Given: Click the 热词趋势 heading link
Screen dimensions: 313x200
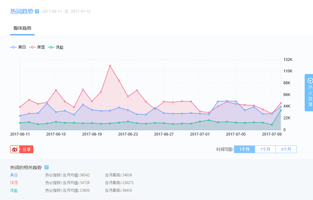Looking at the screenshot, I should point(21,11).
